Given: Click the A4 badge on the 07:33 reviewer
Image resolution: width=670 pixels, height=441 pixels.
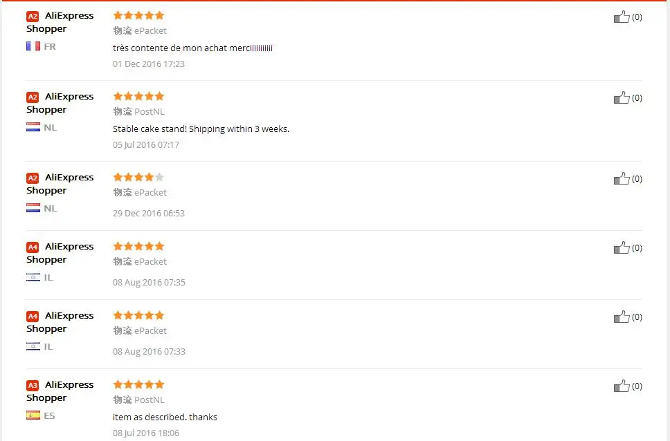Looking at the screenshot, I should point(33,316).
